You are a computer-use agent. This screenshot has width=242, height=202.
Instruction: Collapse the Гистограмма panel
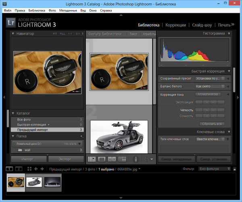229,33
